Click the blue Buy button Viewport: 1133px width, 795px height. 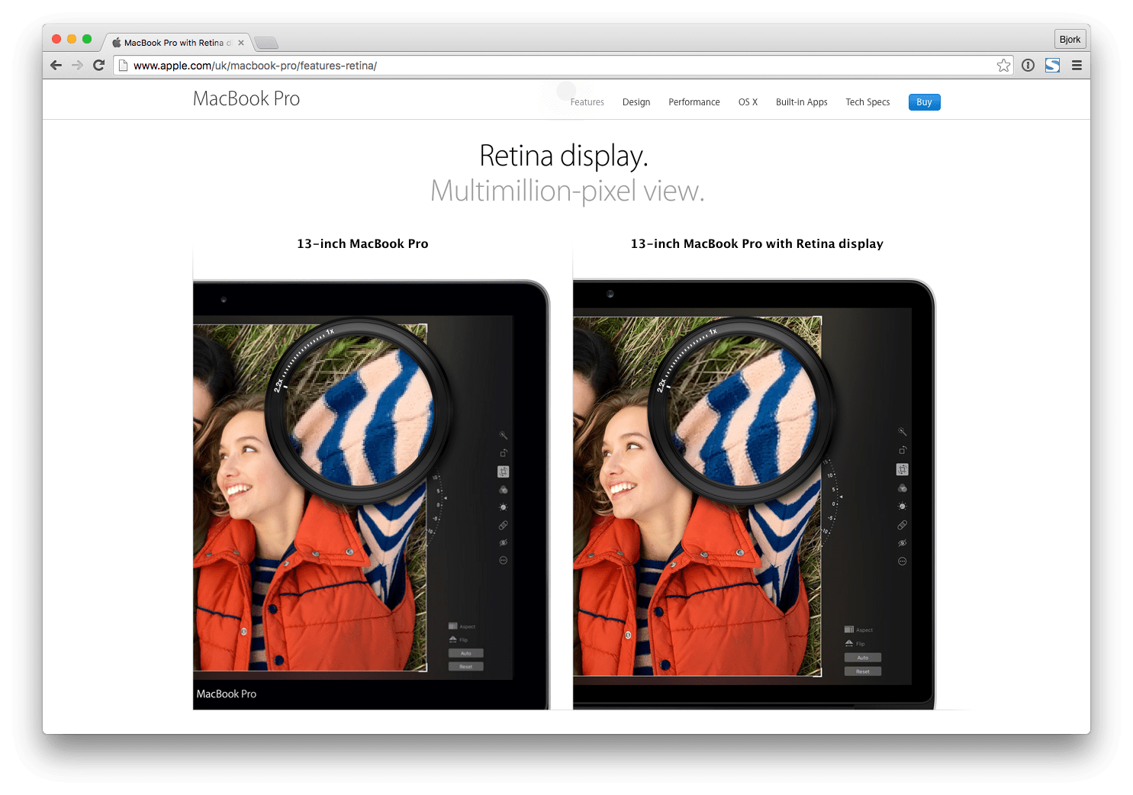point(924,101)
